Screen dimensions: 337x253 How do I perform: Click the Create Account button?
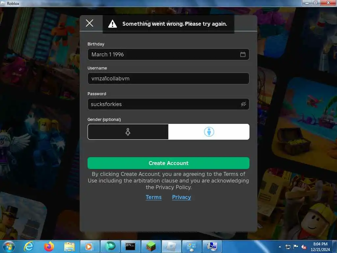[168, 163]
